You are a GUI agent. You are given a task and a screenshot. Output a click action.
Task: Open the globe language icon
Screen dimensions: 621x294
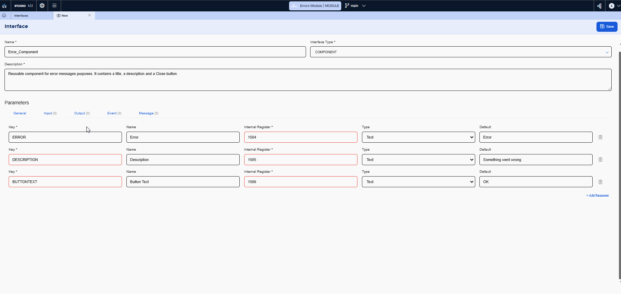(x=42, y=6)
